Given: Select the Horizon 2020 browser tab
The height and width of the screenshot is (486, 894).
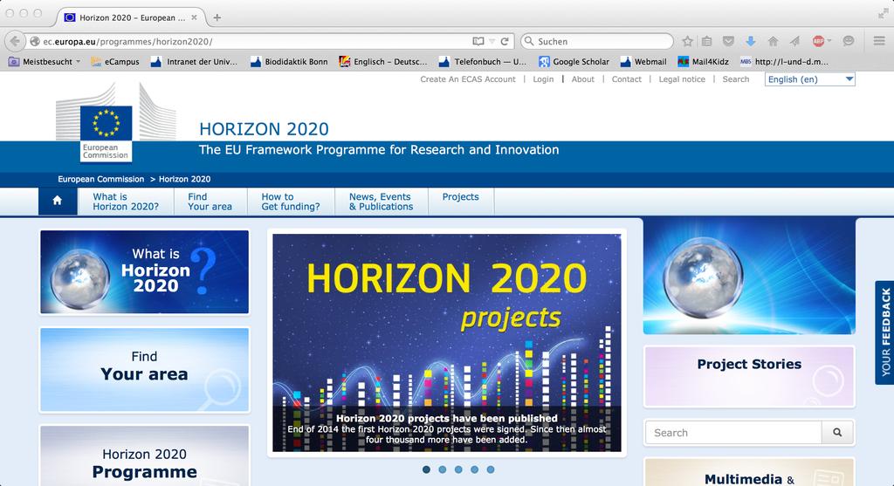Looking at the screenshot, I should pyautogui.click(x=131, y=17).
